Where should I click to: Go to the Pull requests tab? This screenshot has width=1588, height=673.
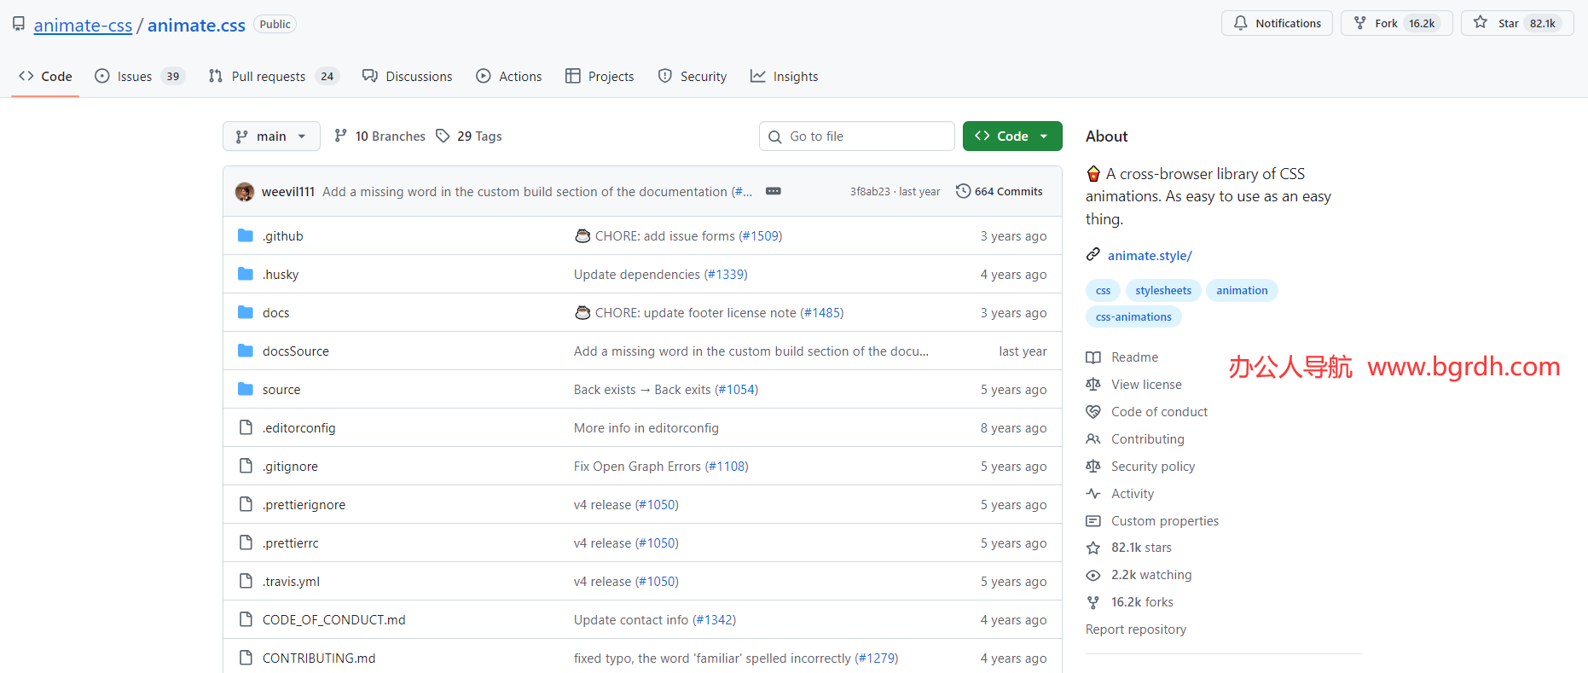(274, 76)
